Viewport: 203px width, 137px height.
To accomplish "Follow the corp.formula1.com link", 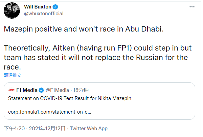I will pos(50,111).
